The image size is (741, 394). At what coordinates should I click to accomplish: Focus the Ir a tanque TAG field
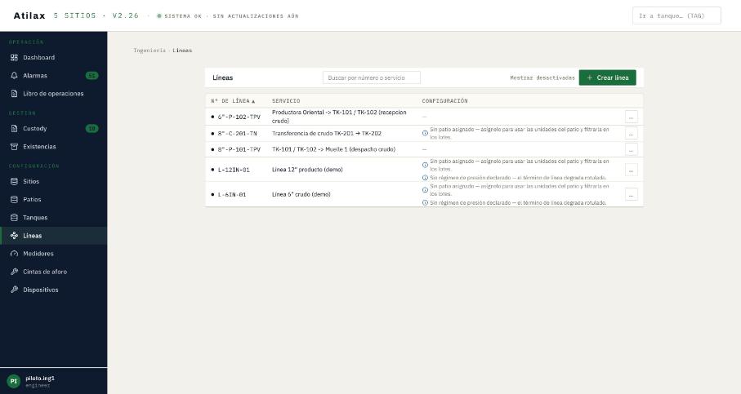pyautogui.click(x=676, y=15)
